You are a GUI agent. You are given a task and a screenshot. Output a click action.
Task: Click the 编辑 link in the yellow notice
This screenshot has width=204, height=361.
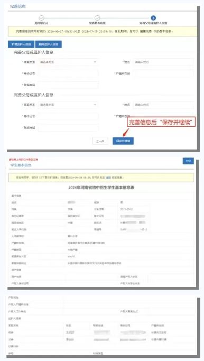tap(108, 178)
